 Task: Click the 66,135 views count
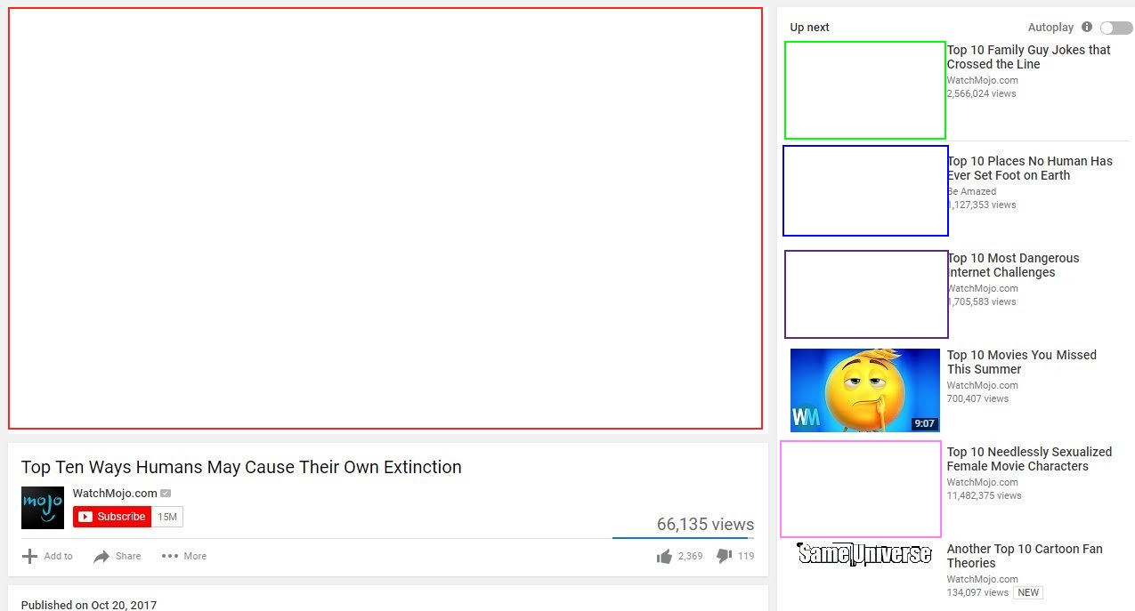click(705, 525)
